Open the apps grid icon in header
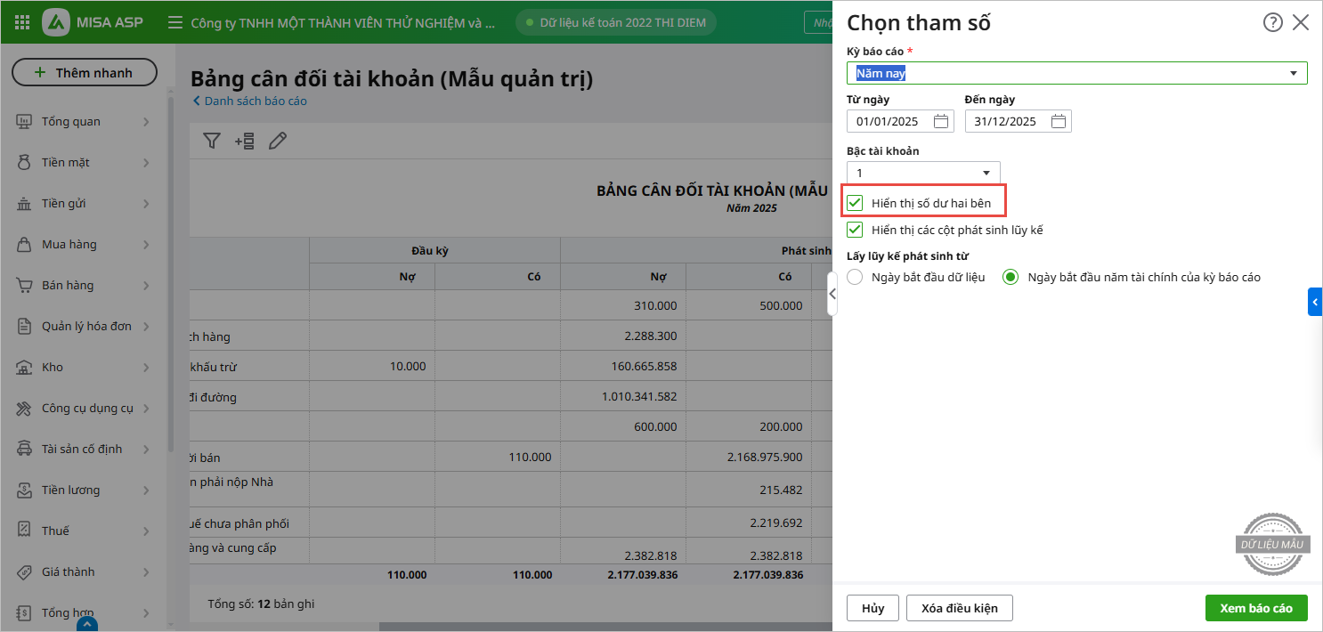 22,22
